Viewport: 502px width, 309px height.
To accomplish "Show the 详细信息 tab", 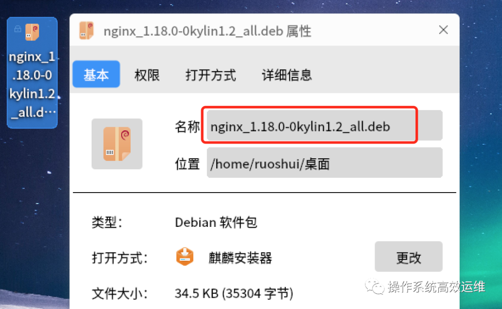I will click(x=287, y=75).
